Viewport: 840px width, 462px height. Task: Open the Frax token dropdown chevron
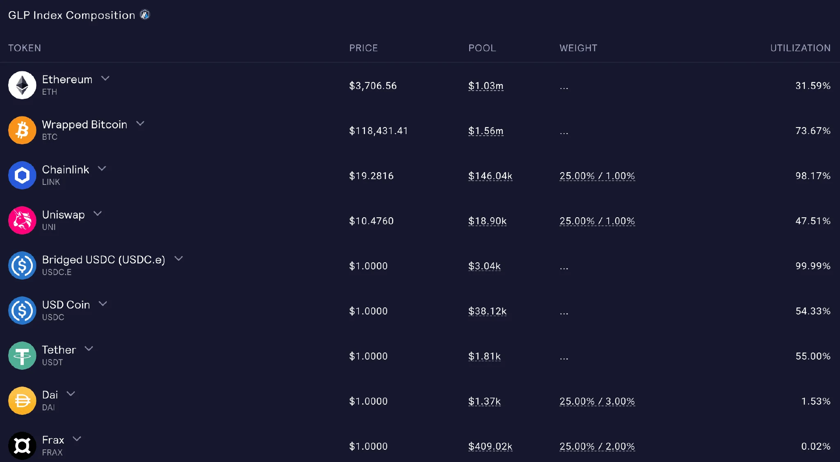point(77,439)
